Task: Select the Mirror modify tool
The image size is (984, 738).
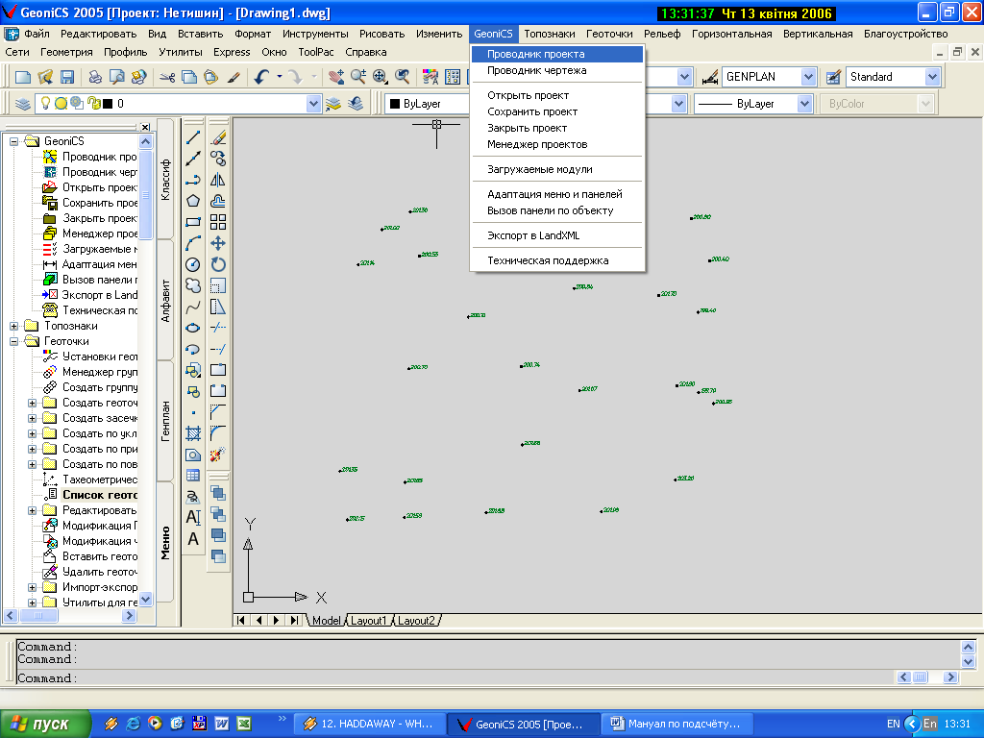Action: pyautogui.click(x=218, y=180)
